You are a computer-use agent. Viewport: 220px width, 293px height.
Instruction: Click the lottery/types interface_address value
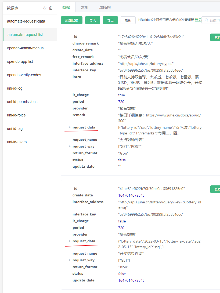point(146,64)
